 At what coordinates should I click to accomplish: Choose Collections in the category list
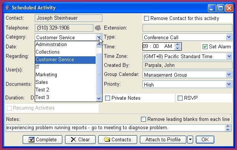click(x=65, y=52)
